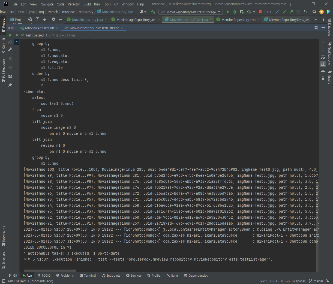Open Project panel gear options
This screenshot has width=333, height=284.
[x=53, y=19]
